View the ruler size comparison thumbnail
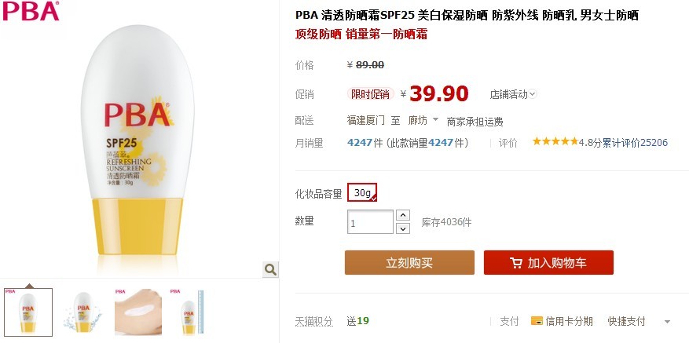 coord(188,312)
